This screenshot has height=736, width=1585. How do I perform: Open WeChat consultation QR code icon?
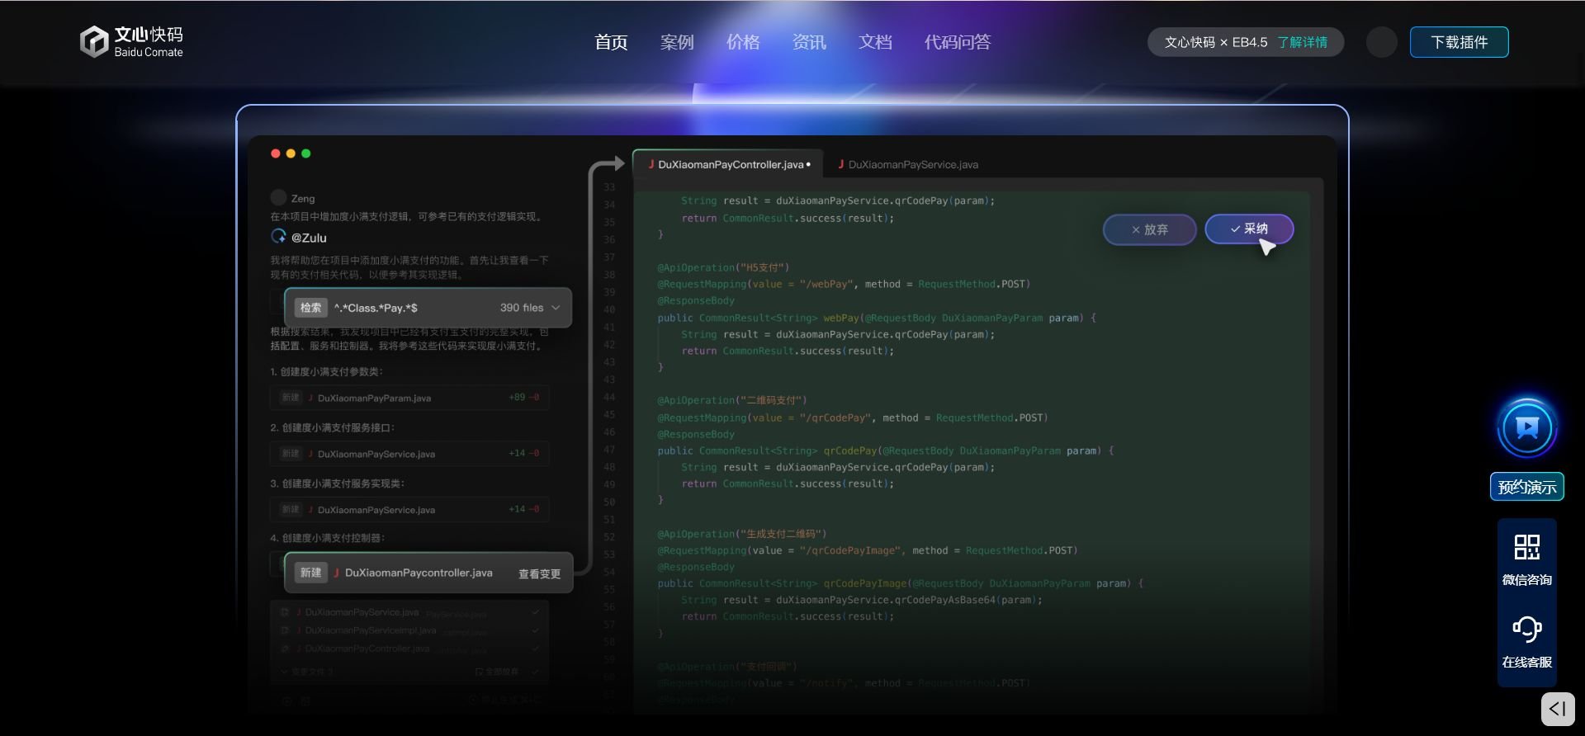1526,548
